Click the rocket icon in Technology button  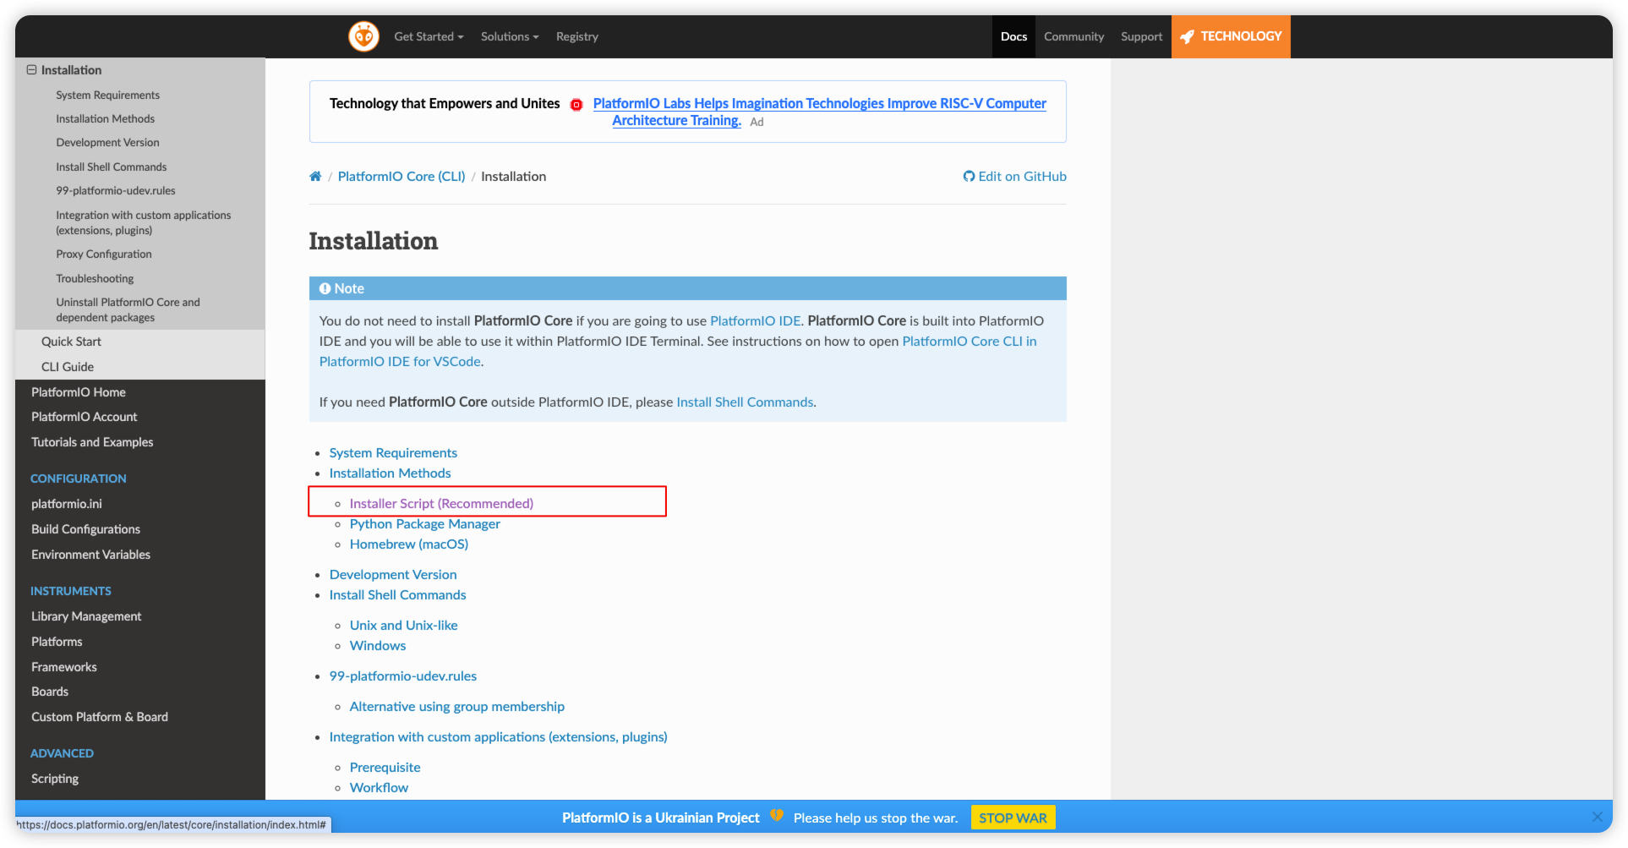(1188, 36)
